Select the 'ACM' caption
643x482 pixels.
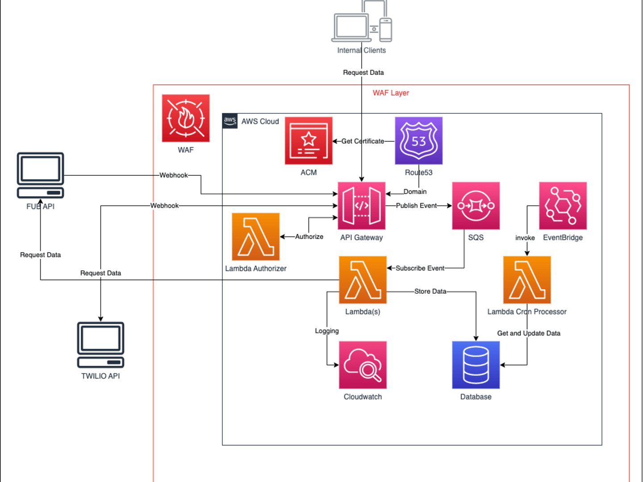(309, 173)
